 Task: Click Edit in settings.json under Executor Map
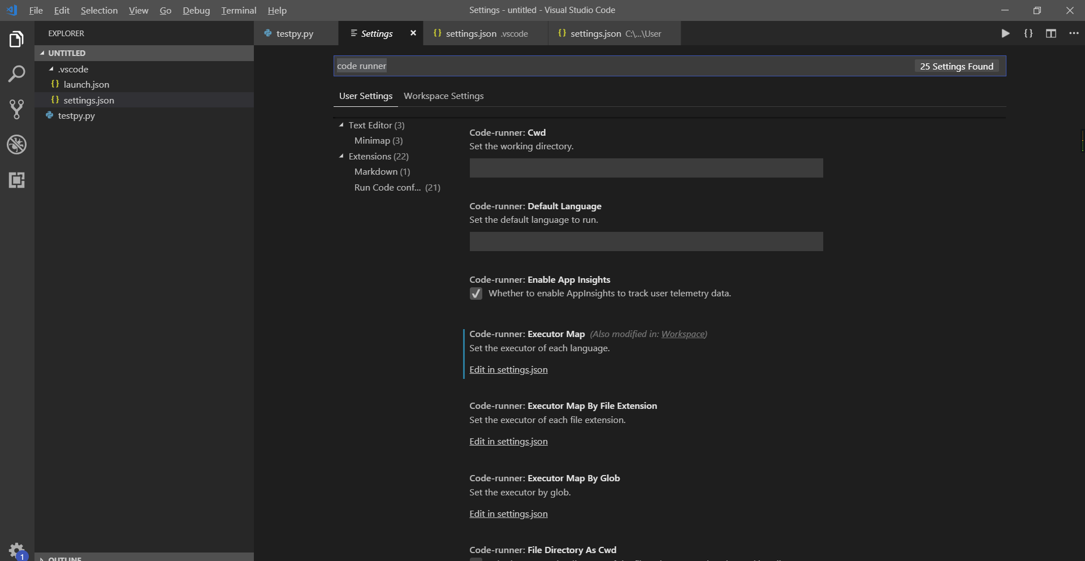click(x=508, y=369)
